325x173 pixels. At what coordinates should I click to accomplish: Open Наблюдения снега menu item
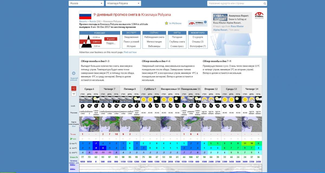click(154, 37)
